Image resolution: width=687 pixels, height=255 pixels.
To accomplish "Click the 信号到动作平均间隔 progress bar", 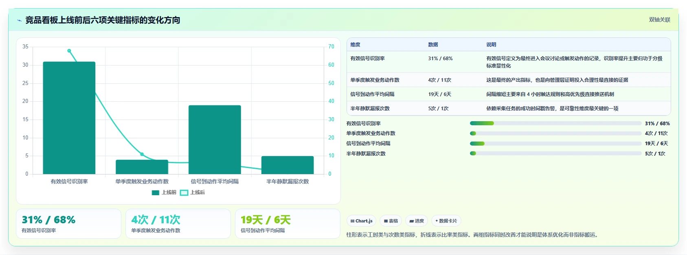I will 555,144.
